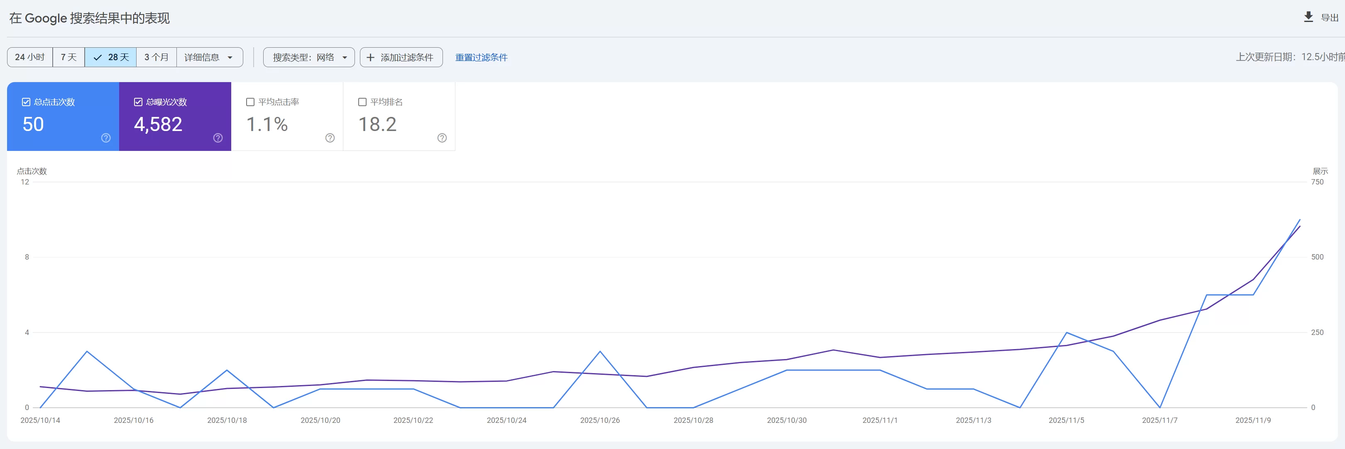
Task: Open help icon on total impressions card
Action: 218,138
